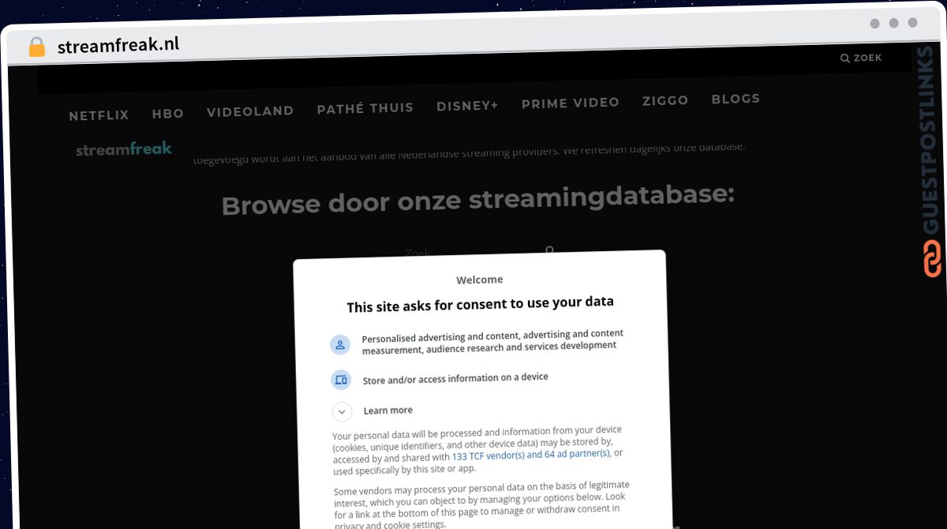Viewport: 947px width, 529px height.
Task: Click the device storage icon
Action: [341, 380]
